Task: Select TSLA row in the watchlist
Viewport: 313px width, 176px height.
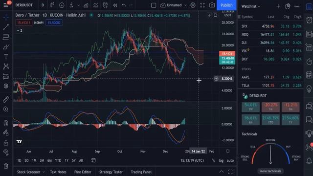Action: point(270,86)
